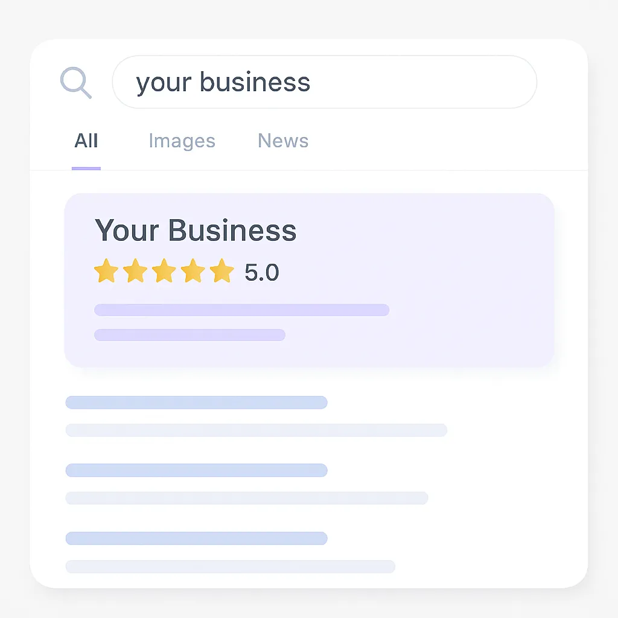Click the first plain result's snippet line

point(256,430)
